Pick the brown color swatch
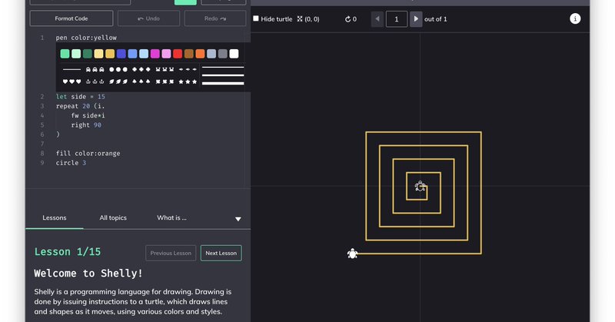Viewport: 615px width, 322px height. tap(189, 54)
